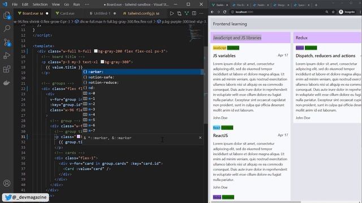Click line number 31 in gutter

[x=23, y=136]
